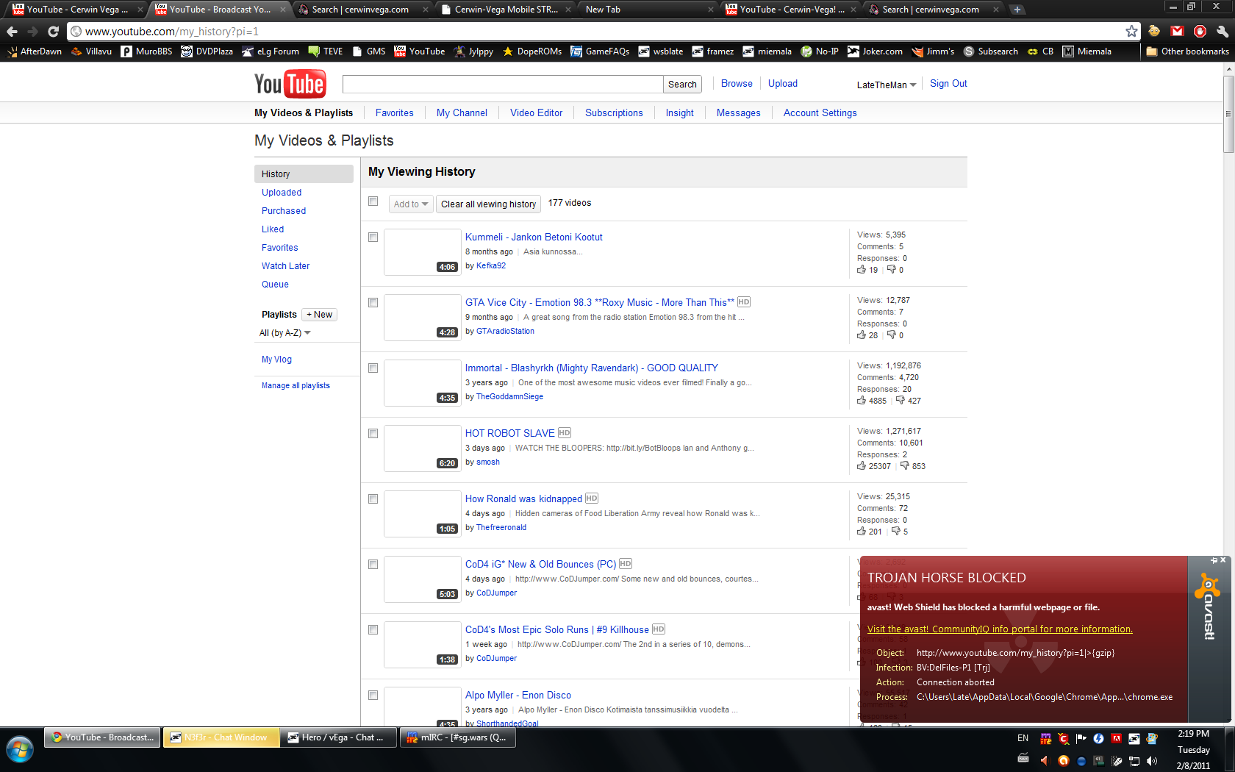Click the YouTube Search button
The height and width of the screenshot is (772, 1235).
pyautogui.click(x=682, y=85)
